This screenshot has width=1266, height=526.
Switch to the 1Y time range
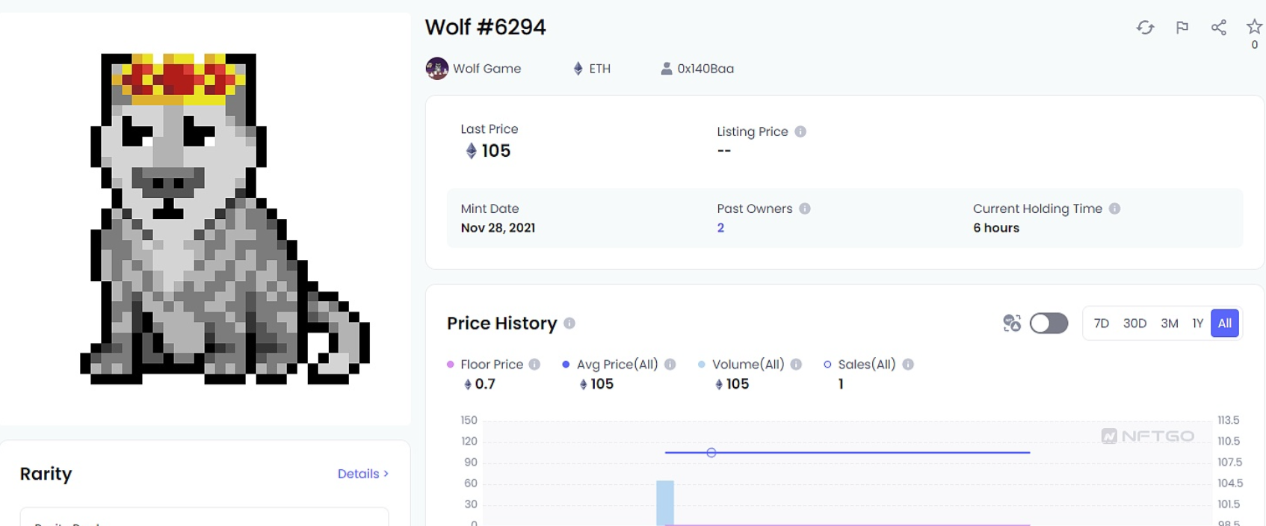1197,324
